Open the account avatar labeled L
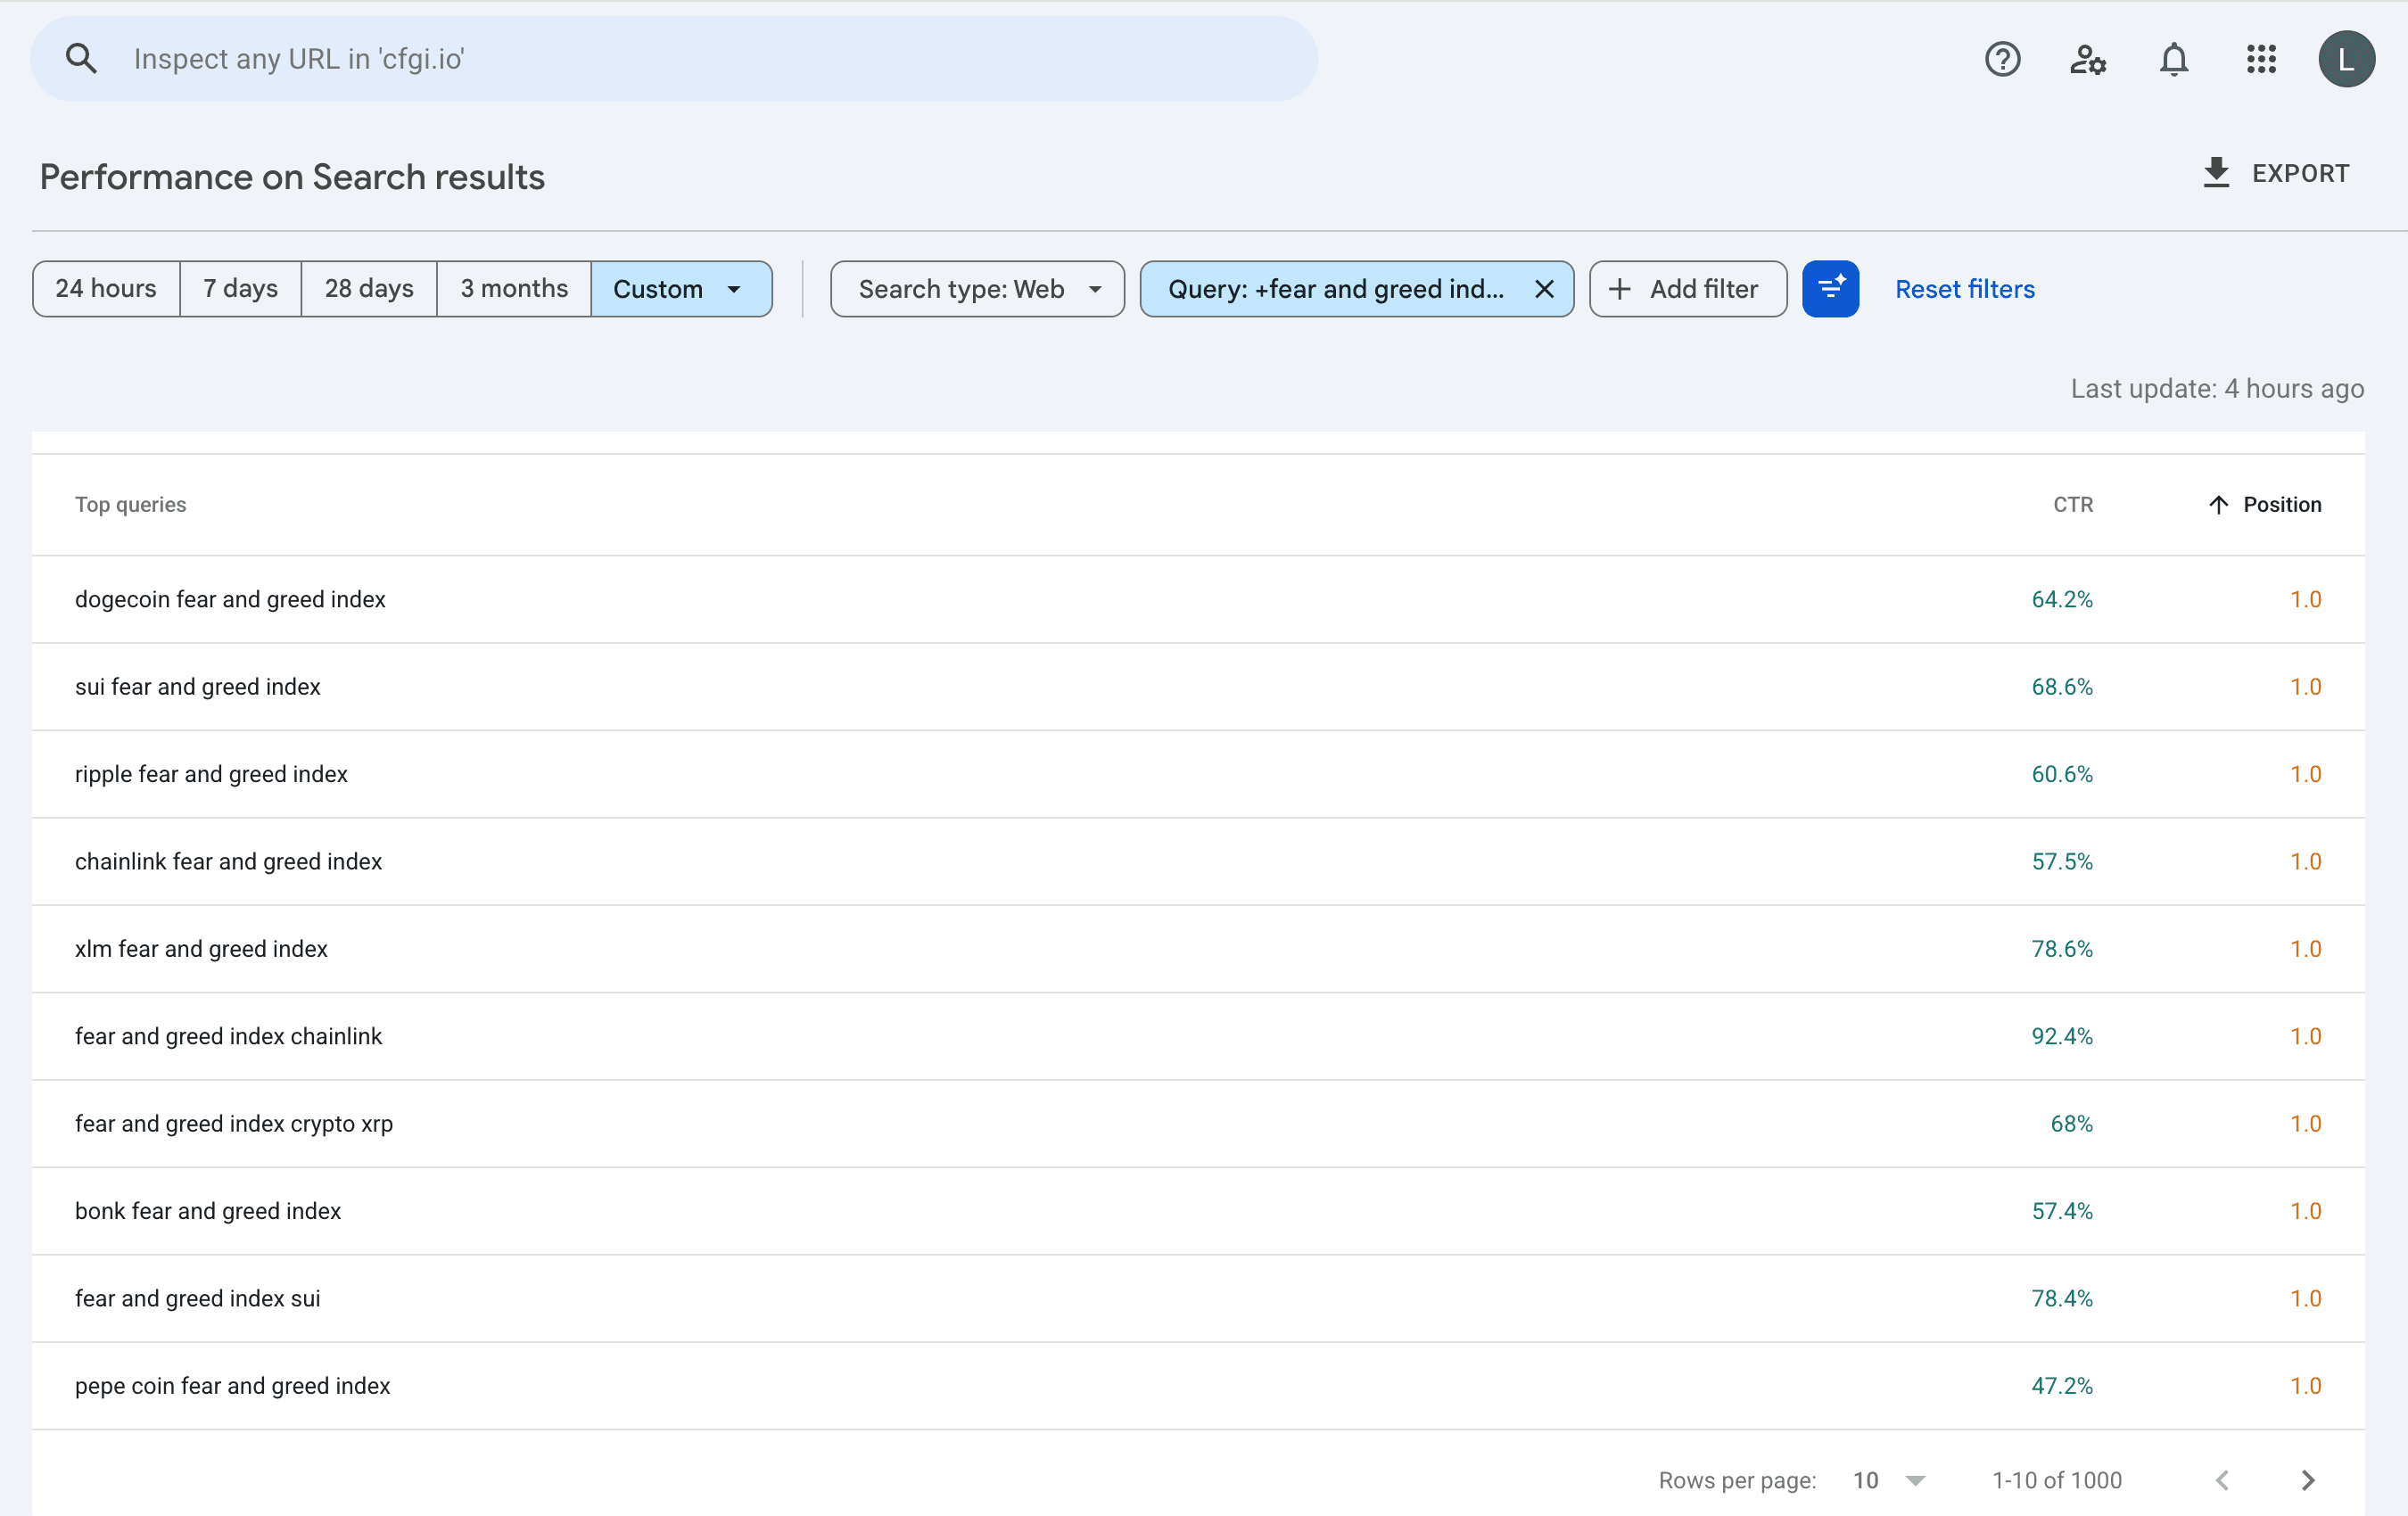Image resolution: width=2408 pixels, height=1516 pixels. click(x=2346, y=59)
